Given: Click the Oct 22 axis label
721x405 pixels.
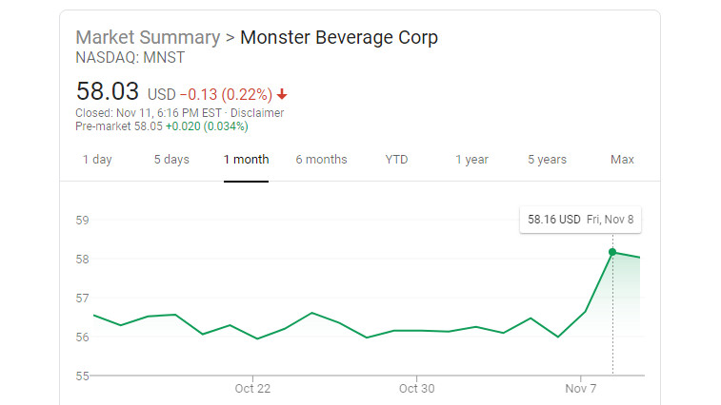Looking at the screenshot, I should (x=252, y=389).
